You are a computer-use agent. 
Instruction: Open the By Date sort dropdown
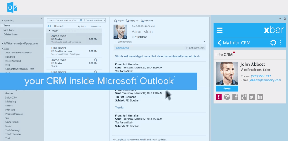(83, 26)
